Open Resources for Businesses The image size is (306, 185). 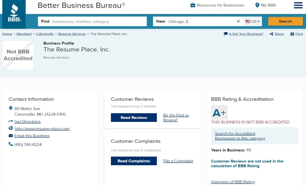pos(220,5)
